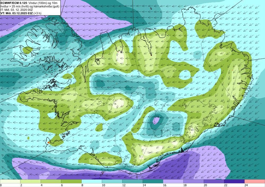The height and width of the screenshot is (187, 265).
Task: Click the 'ECMWF/ECM 0.125' model title text
Action: click(x=14, y=3)
